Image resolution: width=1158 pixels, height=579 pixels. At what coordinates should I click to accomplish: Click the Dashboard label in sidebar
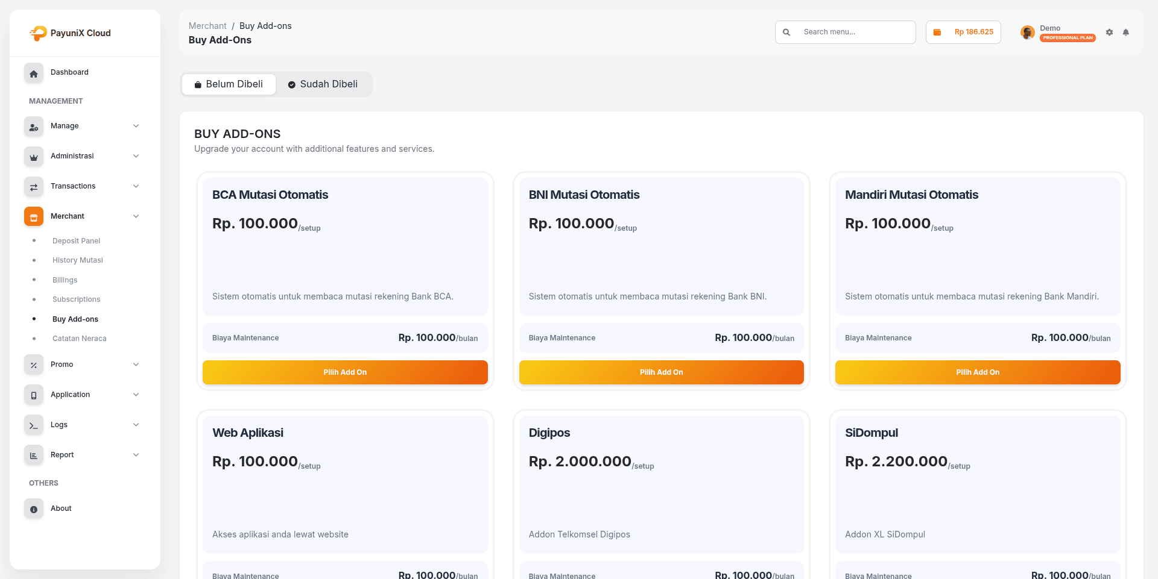69,72
